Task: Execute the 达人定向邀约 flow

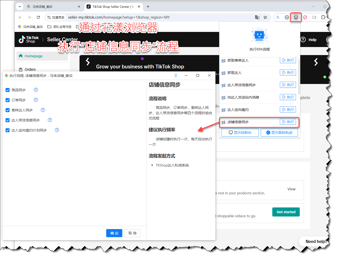Action: point(288,109)
